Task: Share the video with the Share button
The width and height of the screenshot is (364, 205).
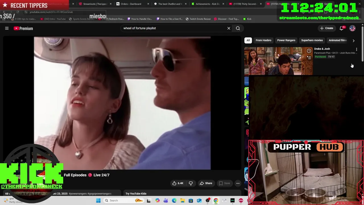Action: click(x=206, y=183)
